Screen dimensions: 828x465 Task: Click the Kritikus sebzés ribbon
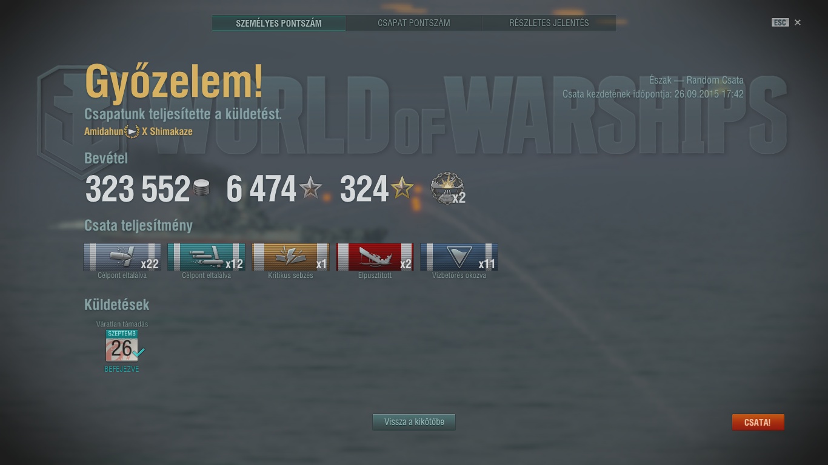click(x=290, y=257)
